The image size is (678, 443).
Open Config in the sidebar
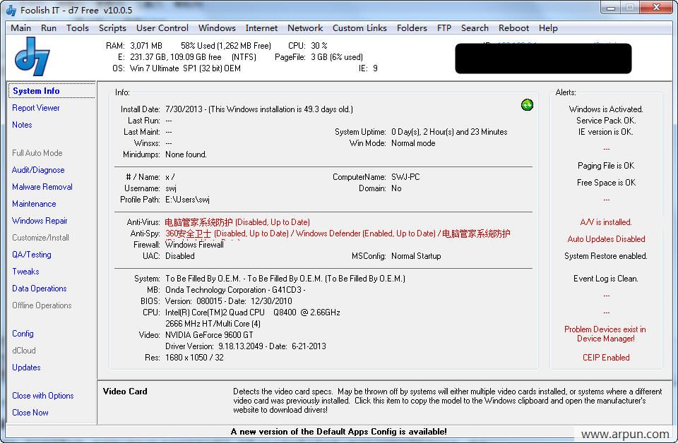(x=23, y=334)
